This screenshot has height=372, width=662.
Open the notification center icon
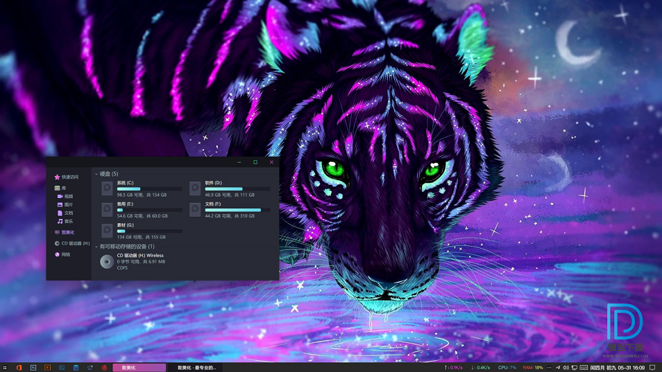pyautogui.click(x=653, y=367)
